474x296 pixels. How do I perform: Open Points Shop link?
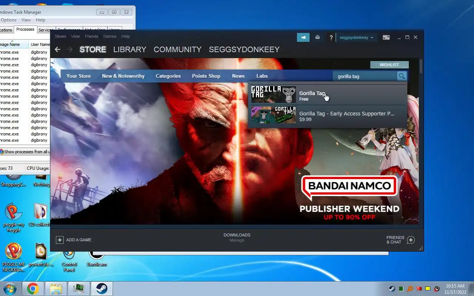point(206,76)
